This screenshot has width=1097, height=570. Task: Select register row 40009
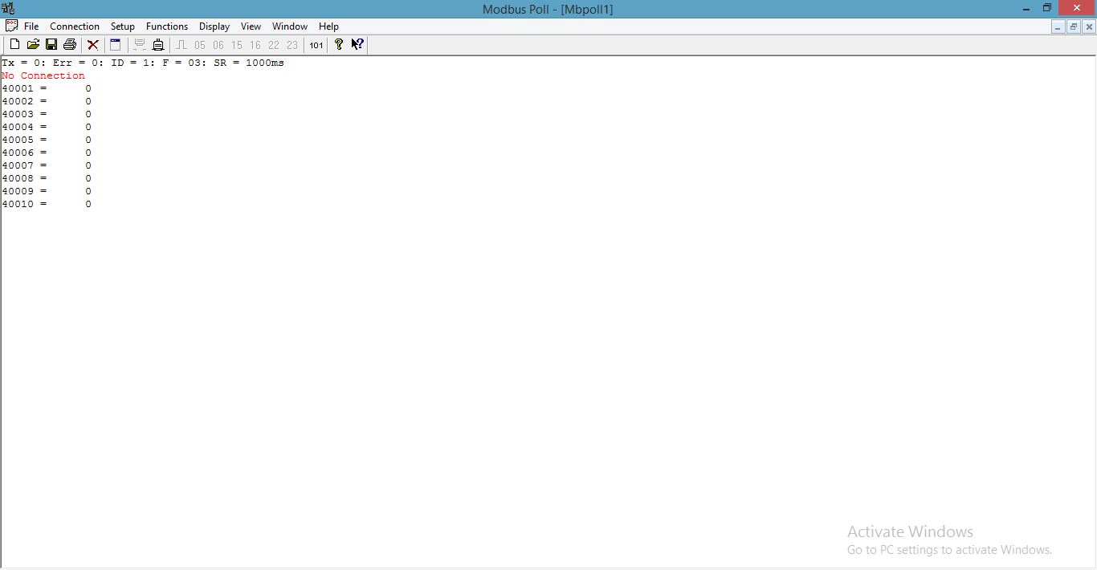(x=47, y=191)
